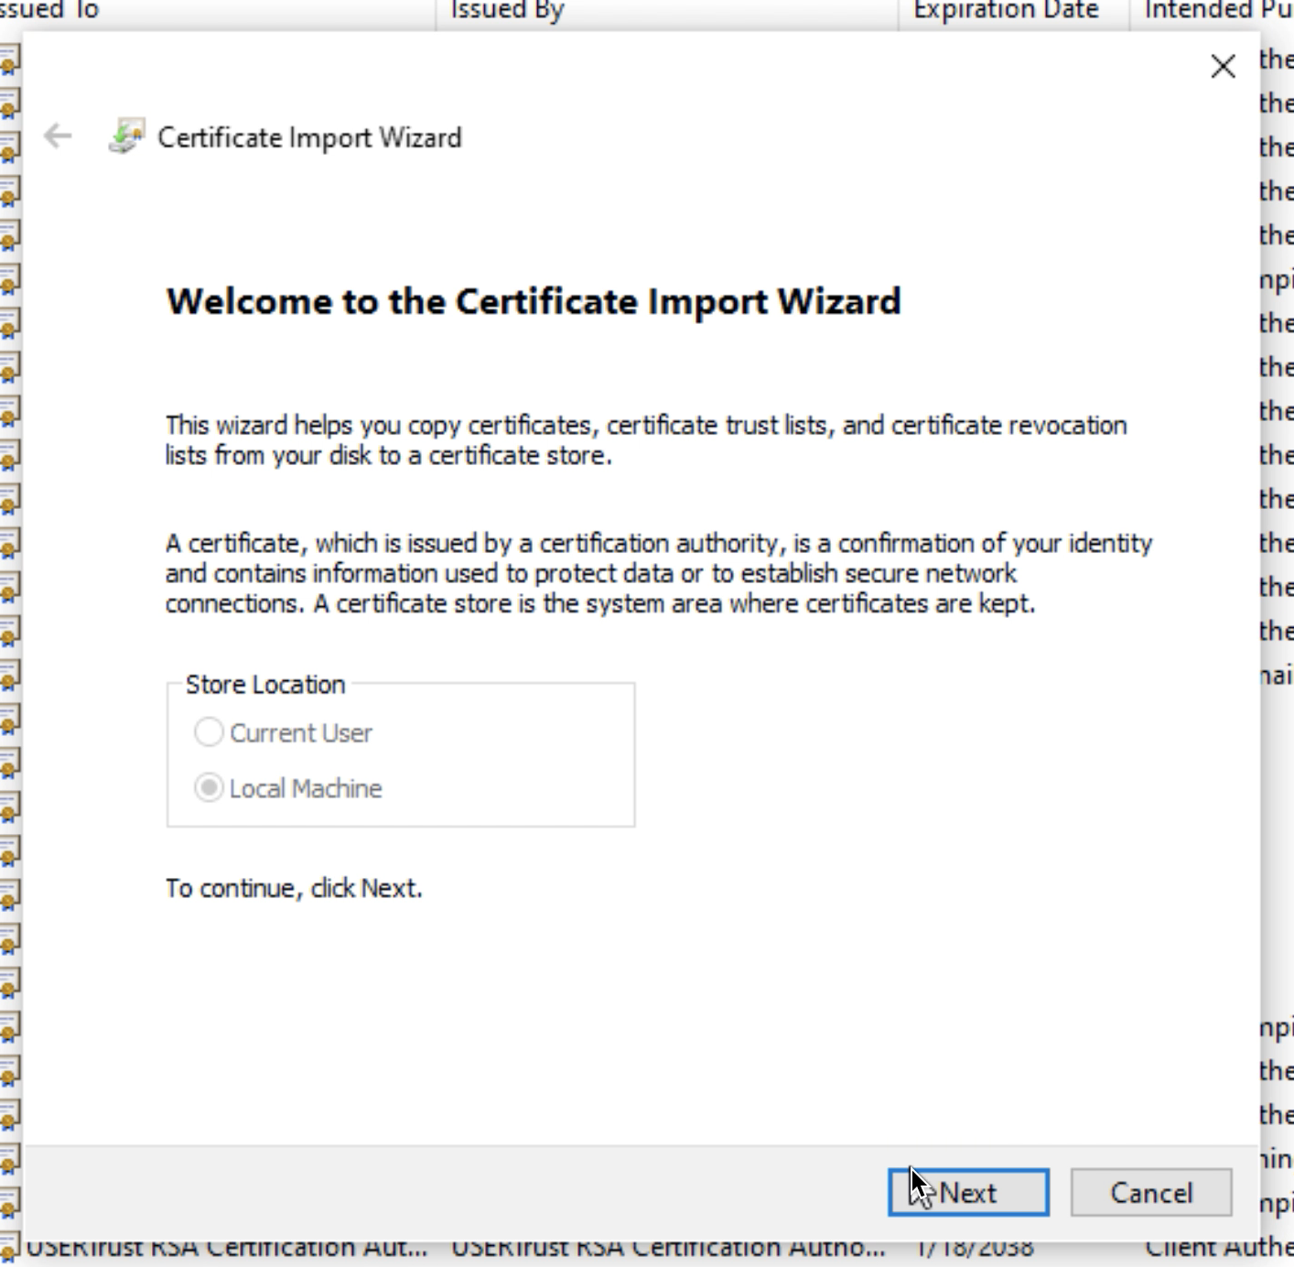Click the 1/18/2038 expiration date cell
This screenshot has height=1267, width=1294.
[976, 1250]
